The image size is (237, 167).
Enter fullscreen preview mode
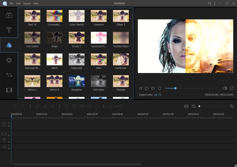(x=231, y=88)
